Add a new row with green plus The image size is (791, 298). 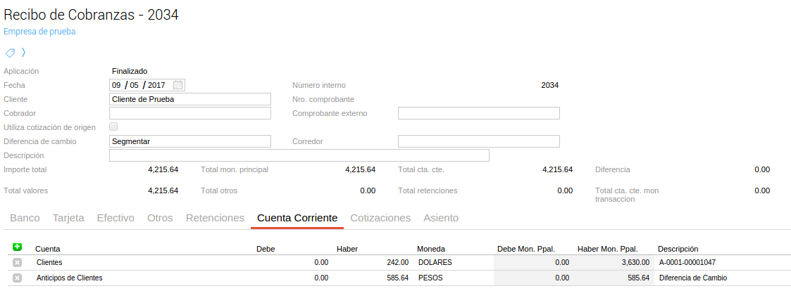[18, 247]
